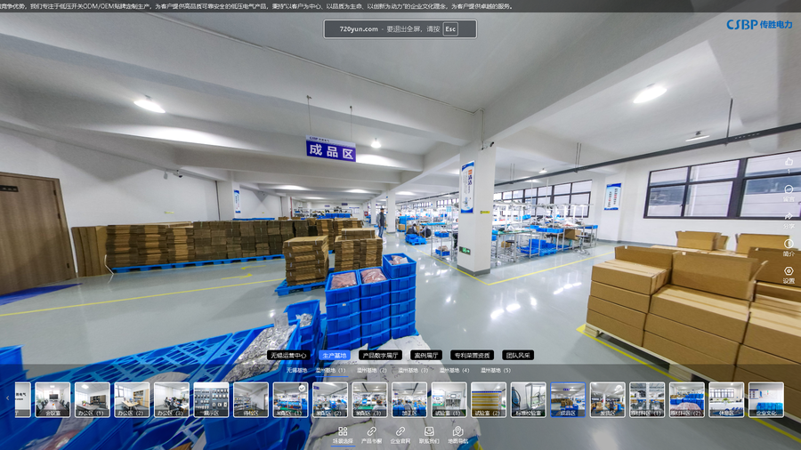Image resolution: width=801 pixels, height=450 pixels.
Task: Open the 展示区 scene thumbnail
Action: [211, 400]
